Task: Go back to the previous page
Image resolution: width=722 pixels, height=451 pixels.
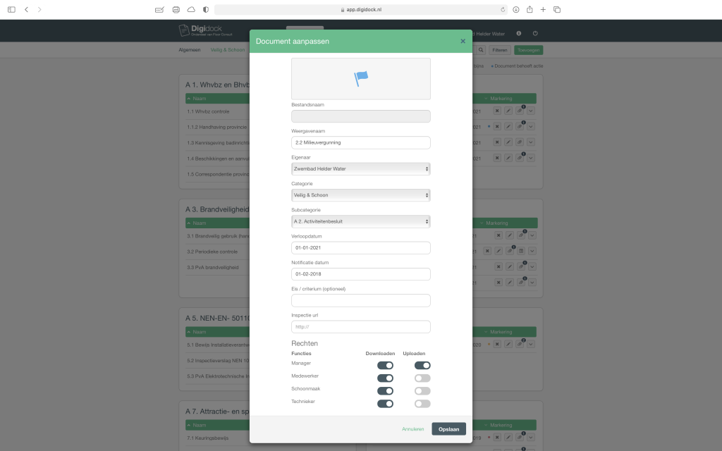Action: (26, 9)
